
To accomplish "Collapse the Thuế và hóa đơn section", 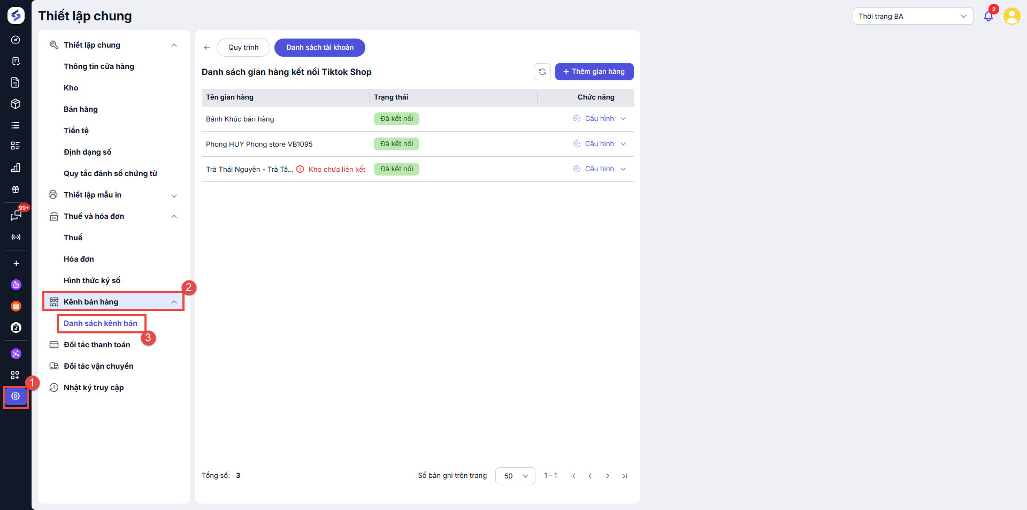I will [x=174, y=216].
